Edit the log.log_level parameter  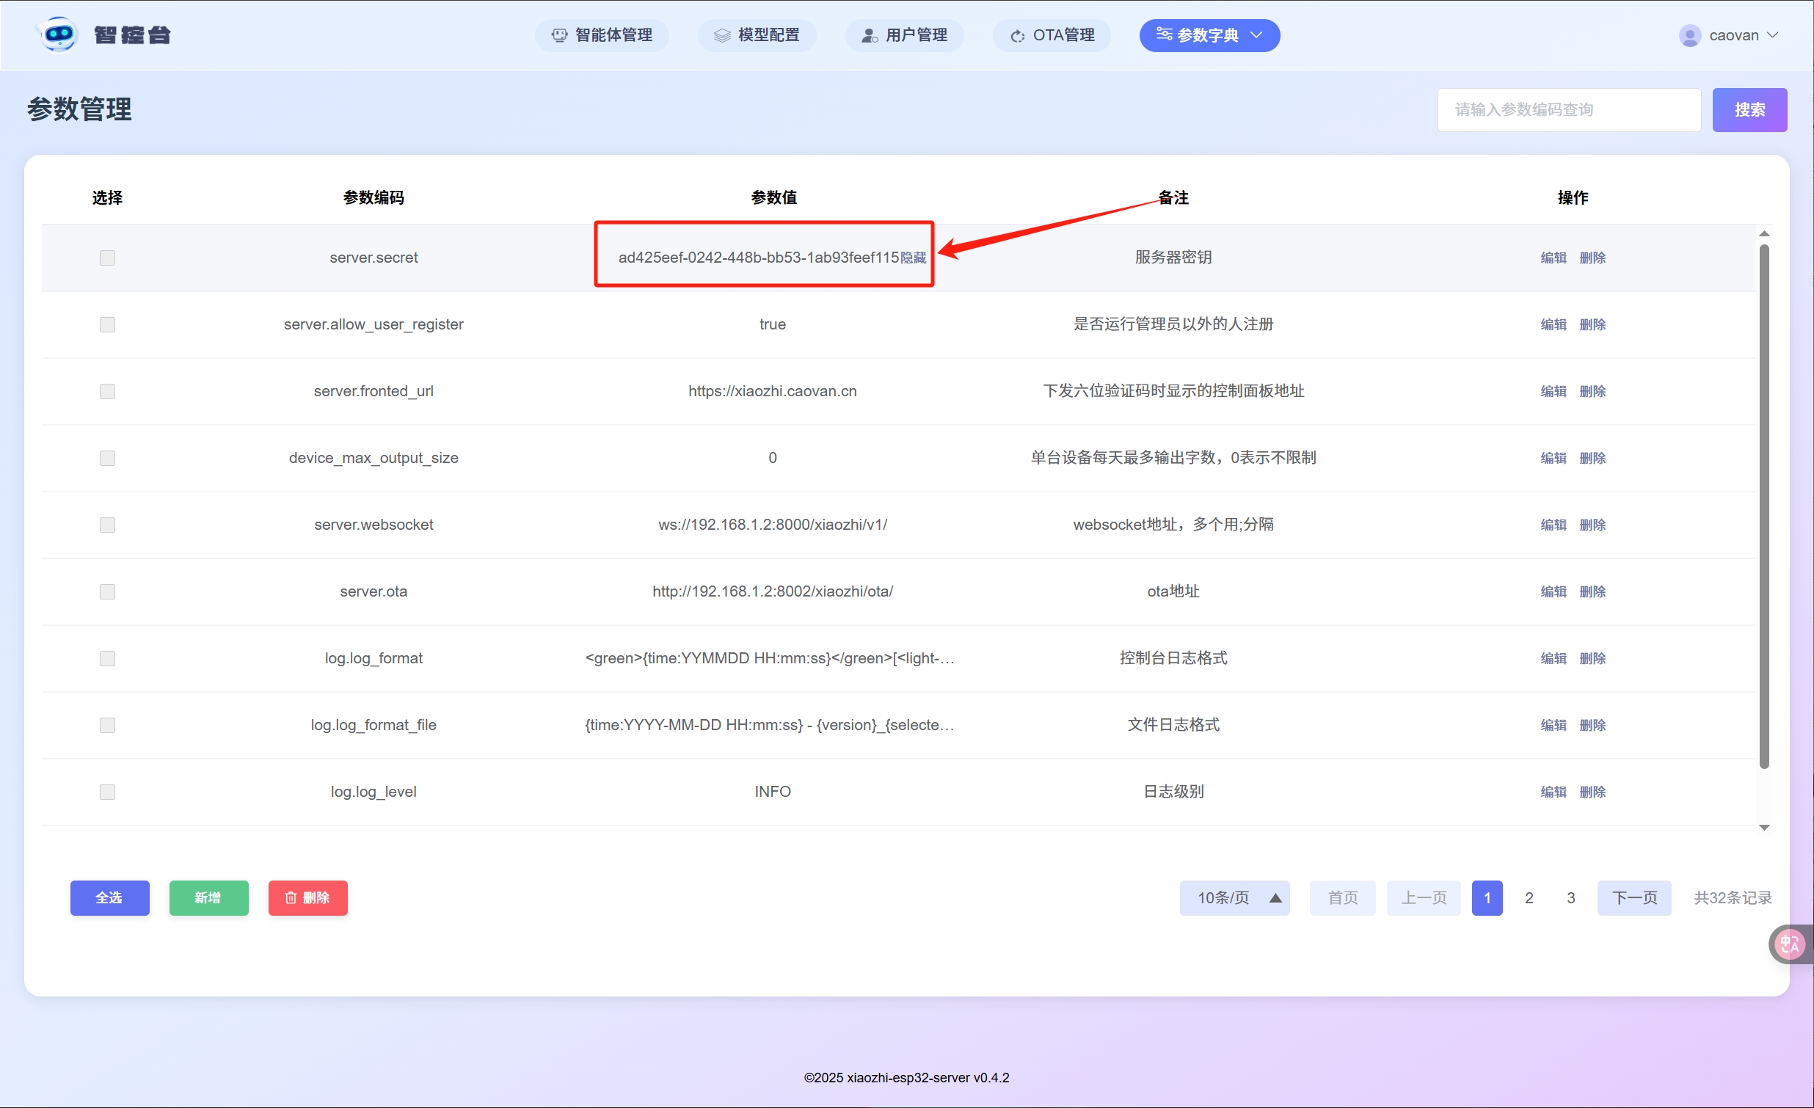pos(1553,792)
